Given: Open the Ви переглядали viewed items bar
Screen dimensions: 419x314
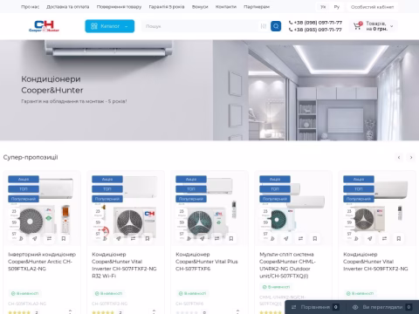Looking at the screenshot, I should click(x=382, y=307).
